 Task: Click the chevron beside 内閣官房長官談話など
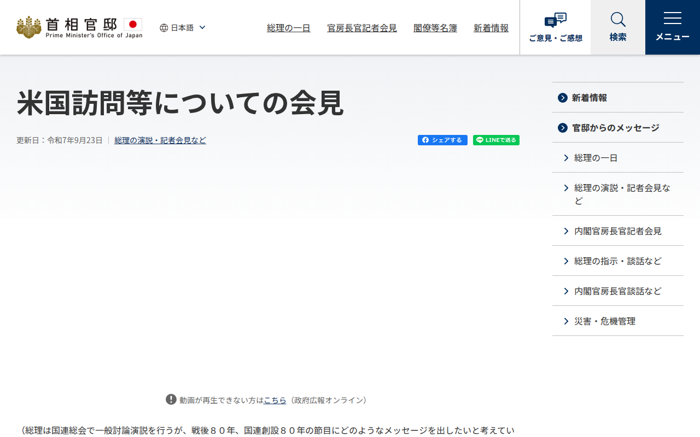point(566,291)
